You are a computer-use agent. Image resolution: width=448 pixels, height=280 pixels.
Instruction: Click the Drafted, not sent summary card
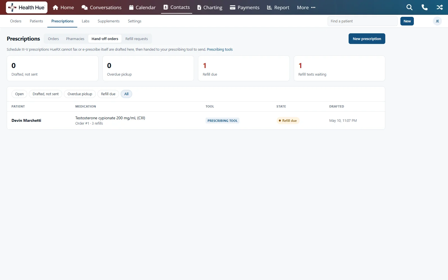pos(53,68)
